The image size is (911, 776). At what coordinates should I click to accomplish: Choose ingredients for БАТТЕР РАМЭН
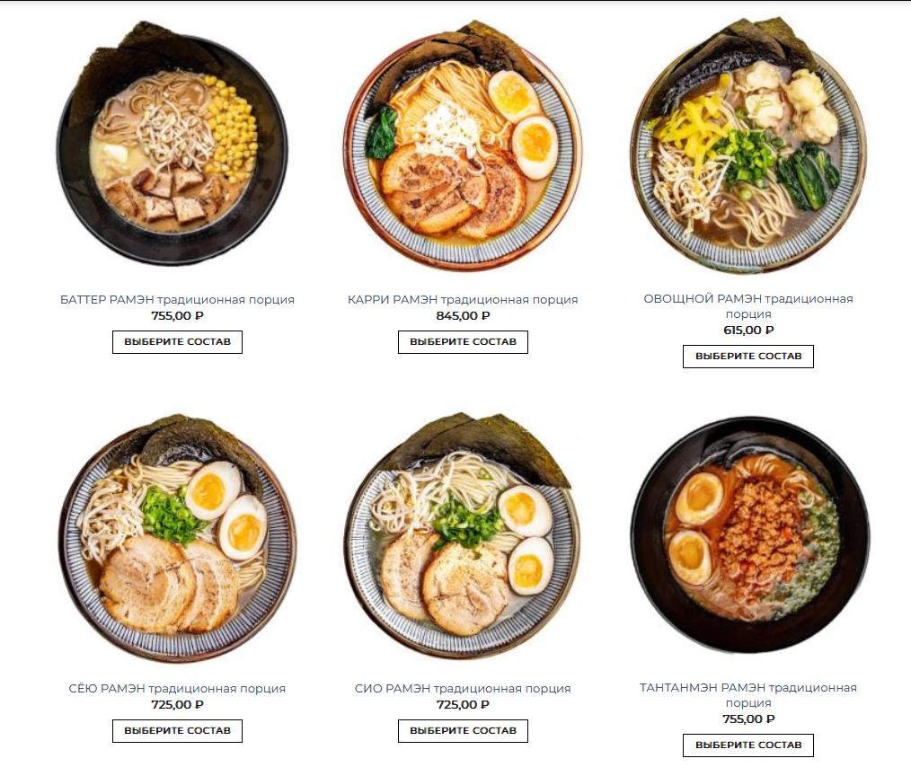pyautogui.click(x=177, y=342)
